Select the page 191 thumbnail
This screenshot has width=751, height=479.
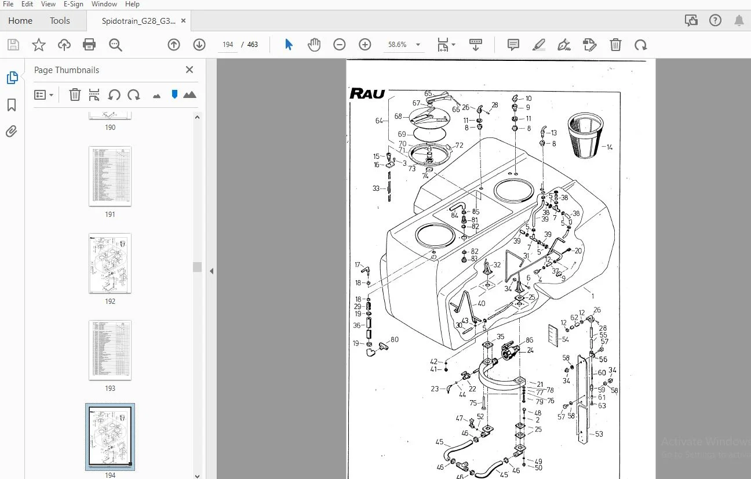coord(110,176)
